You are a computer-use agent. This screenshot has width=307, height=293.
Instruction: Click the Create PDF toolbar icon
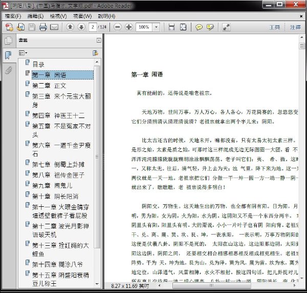coord(9,27)
